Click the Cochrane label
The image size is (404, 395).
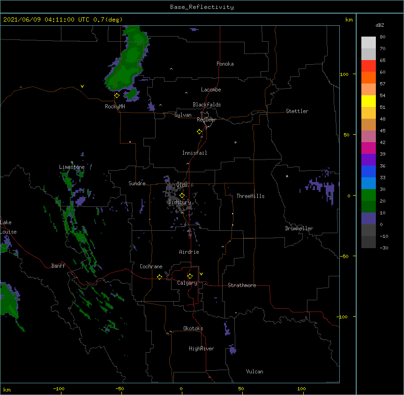click(x=151, y=266)
